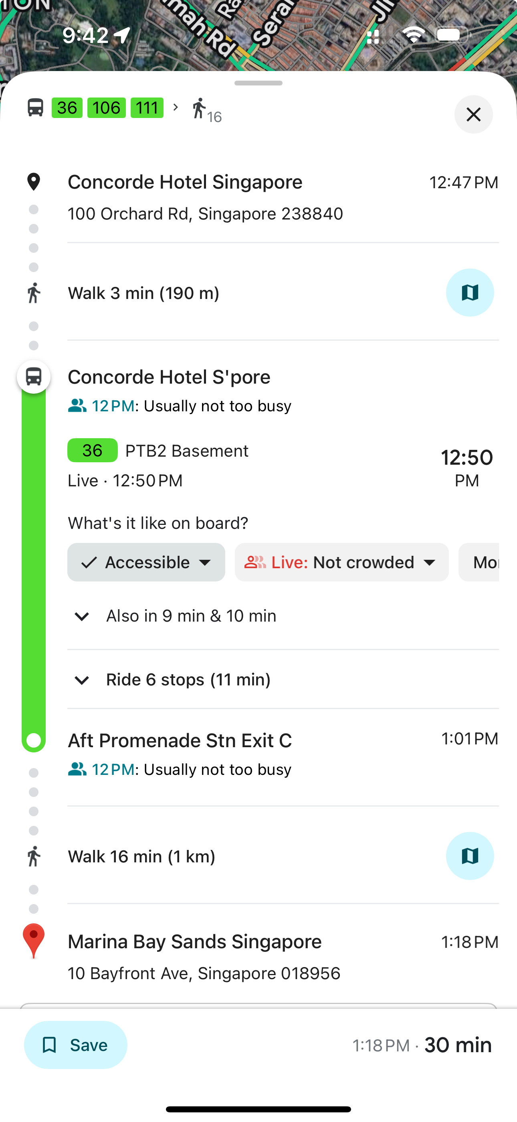Open the Accessible dropdown chip
517x1122 pixels.
146,562
